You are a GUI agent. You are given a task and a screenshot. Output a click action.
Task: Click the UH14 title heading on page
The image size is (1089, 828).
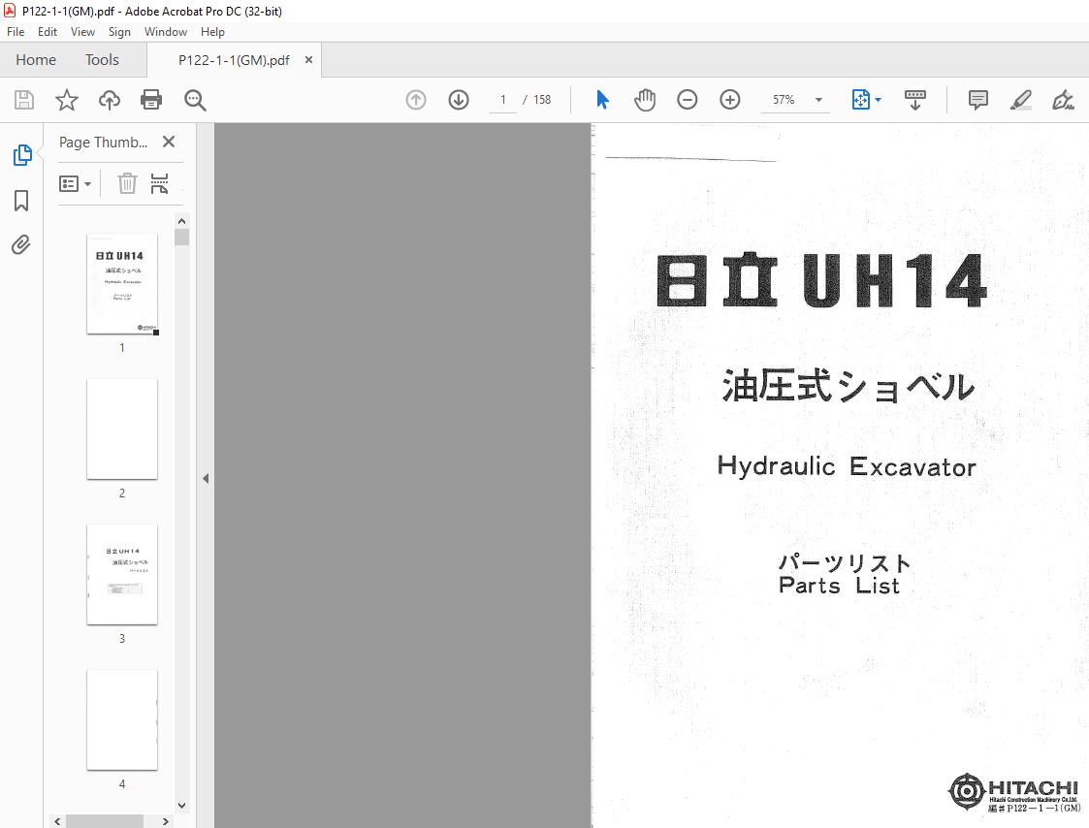pos(894,280)
